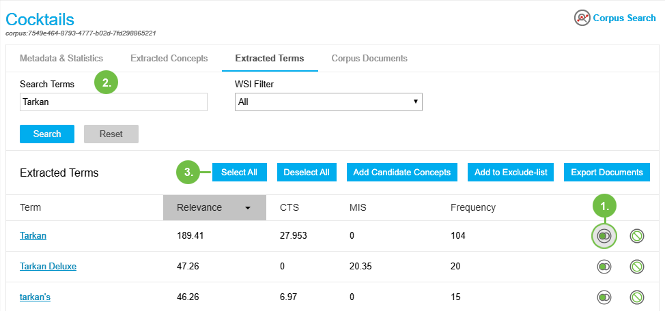Image resolution: width=665 pixels, height=311 pixels.
Task: Open the WSI Filter dropdown
Action: 328,102
